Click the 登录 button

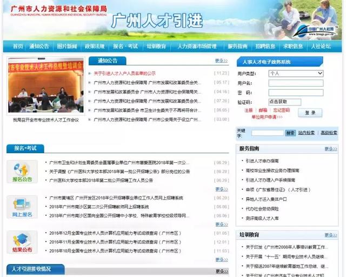pos(310,113)
